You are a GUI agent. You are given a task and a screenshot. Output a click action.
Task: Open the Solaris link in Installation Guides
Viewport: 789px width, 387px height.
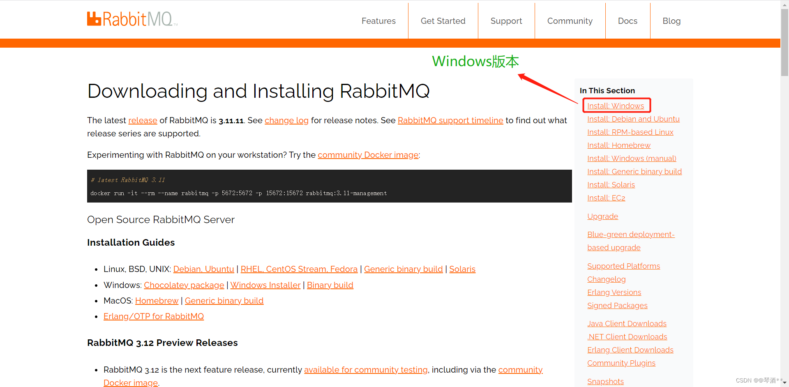coord(462,269)
